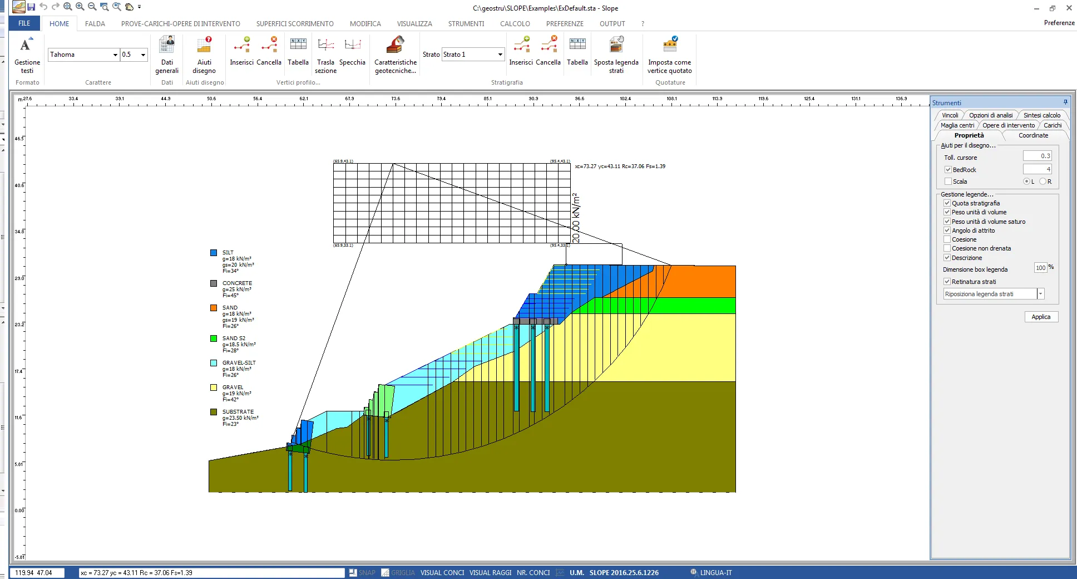1077x579 pixels.
Task: Toggle Angolo di attrito checkbox
Action: pyautogui.click(x=947, y=230)
